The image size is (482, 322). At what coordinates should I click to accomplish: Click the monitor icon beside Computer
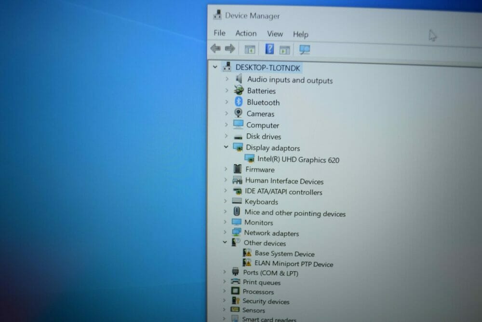point(238,124)
